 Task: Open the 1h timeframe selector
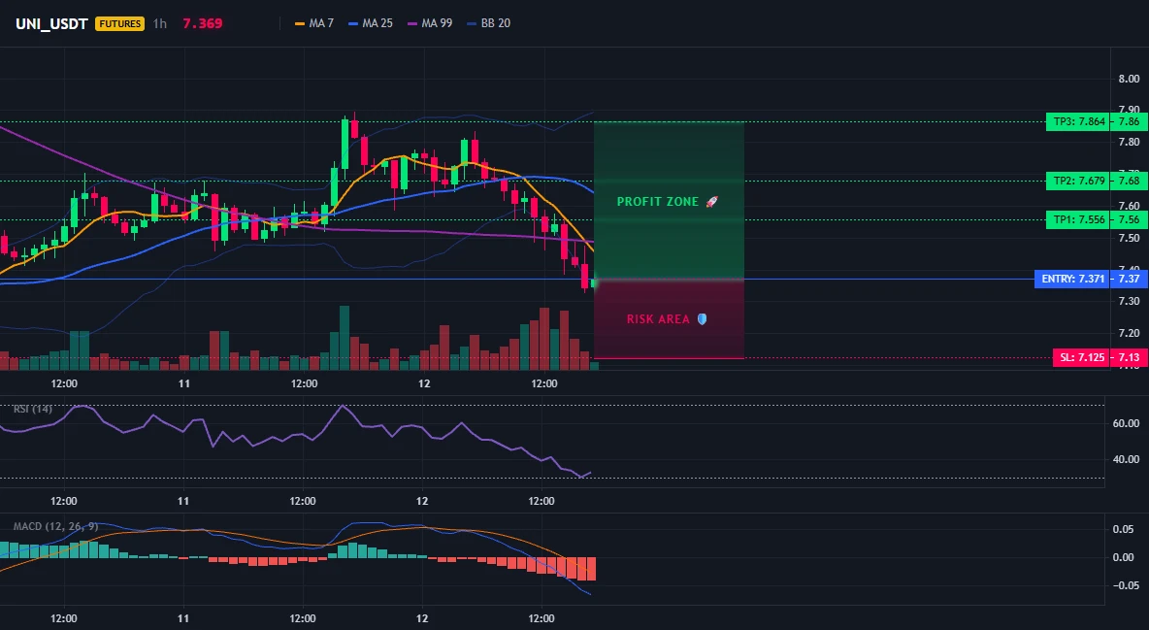[160, 23]
